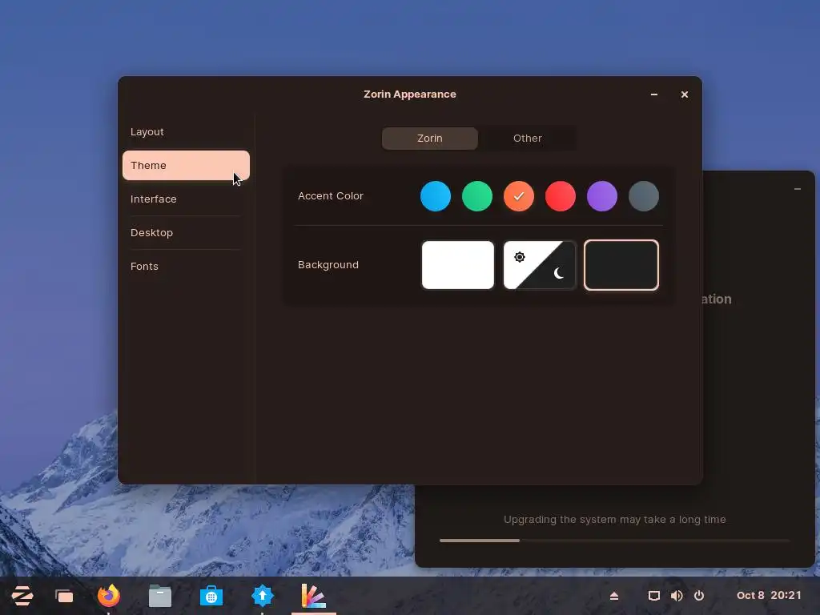820x615 pixels.
Task: Click the Zorin Appearance window title
Action: click(x=410, y=94)
